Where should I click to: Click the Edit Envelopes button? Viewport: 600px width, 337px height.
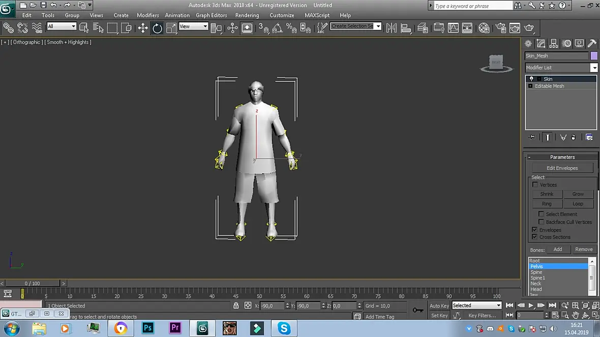point(562,168)
